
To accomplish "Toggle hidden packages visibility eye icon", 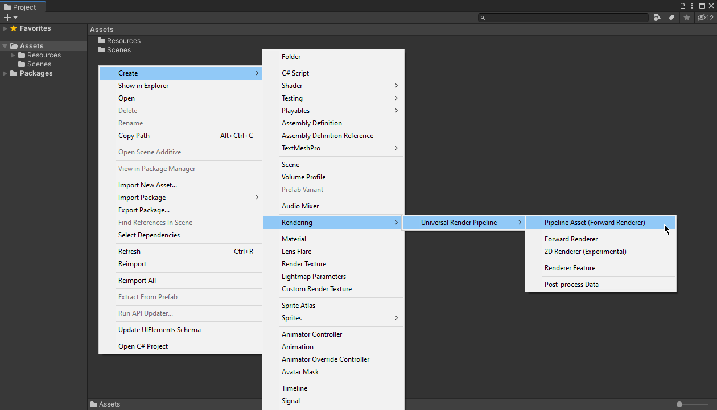I will coord(705,18).
